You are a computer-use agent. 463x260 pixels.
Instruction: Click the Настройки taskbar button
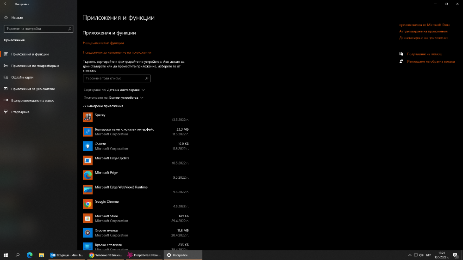point(183,255)
